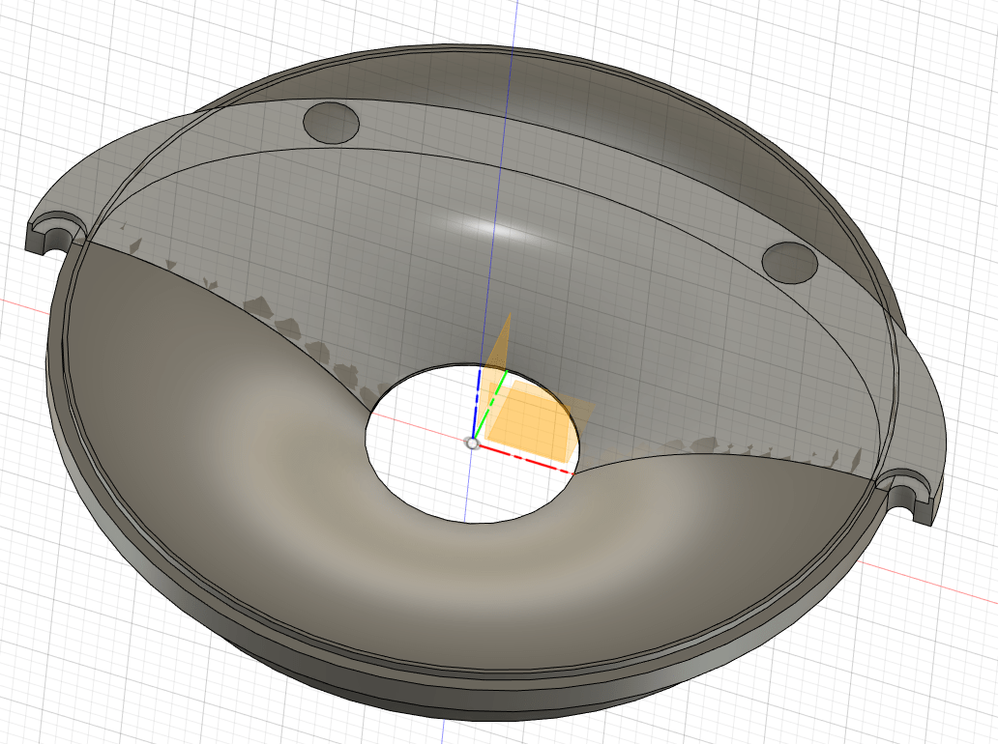
Task: Select the small round hole on right flange
Action: coord(790,261)
